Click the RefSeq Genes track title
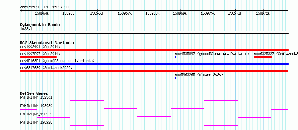This screenshot has height=130, width=298. [x=34, y=93]
